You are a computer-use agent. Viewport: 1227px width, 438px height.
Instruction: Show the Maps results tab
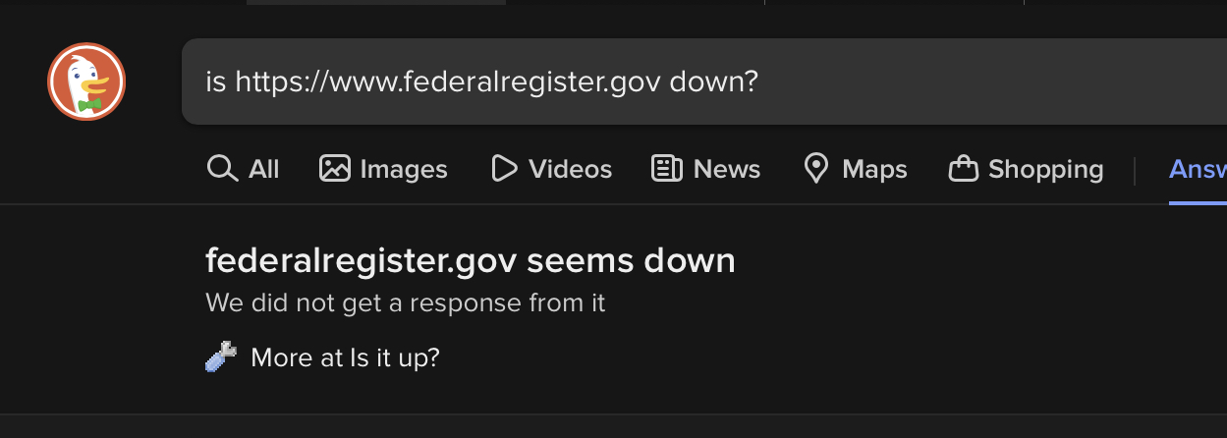coord(874,169)
